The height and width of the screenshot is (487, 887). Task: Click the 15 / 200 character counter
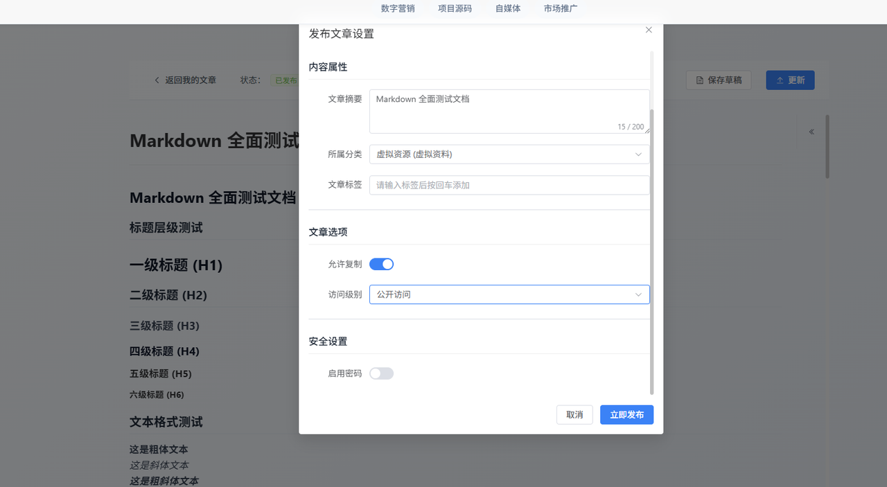pyautogui.click(x=631, y=127)
